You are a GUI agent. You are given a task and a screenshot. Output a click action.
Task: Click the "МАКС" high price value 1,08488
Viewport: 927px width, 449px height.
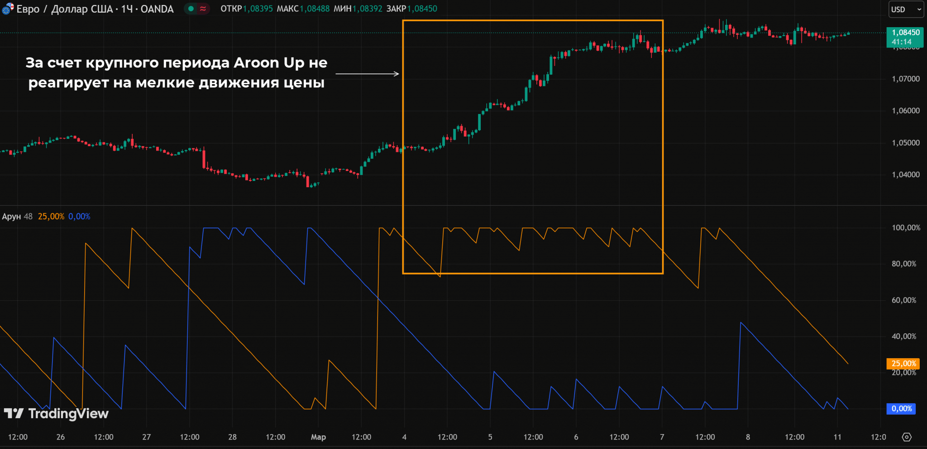[315, 9]
